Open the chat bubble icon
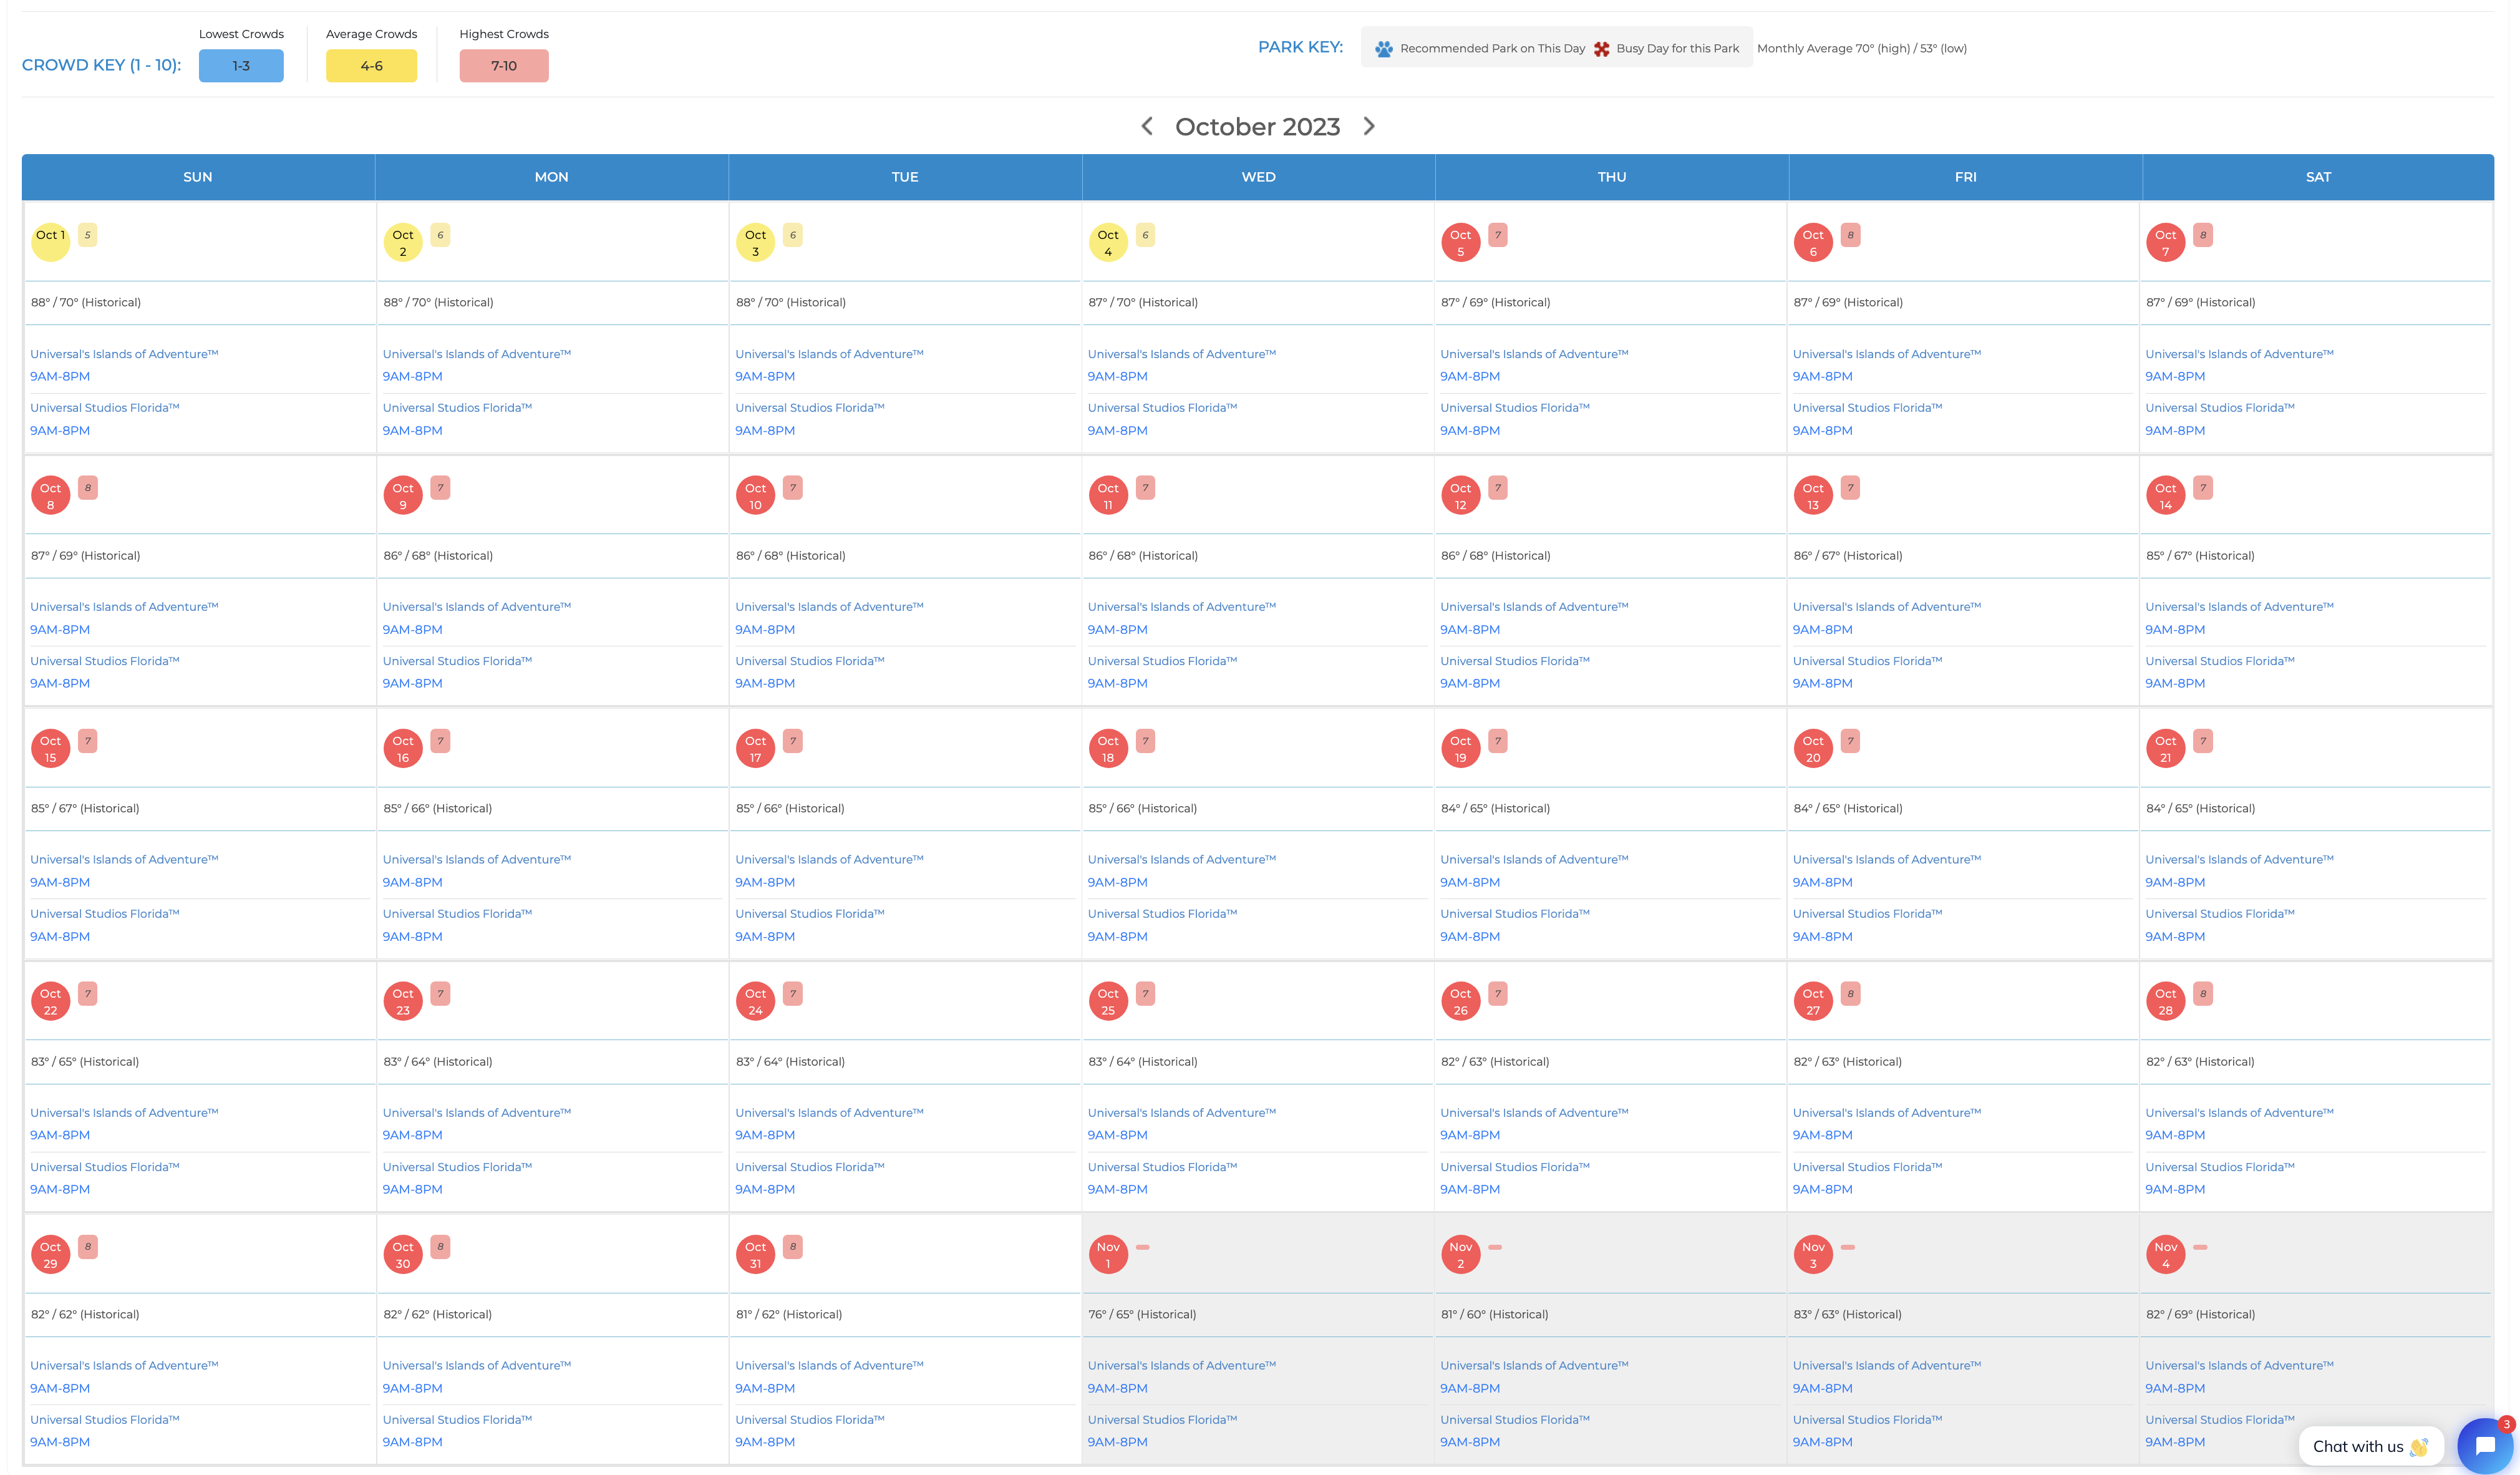Viewport: 2520px width, 1475px height. click(2485, 1445)
